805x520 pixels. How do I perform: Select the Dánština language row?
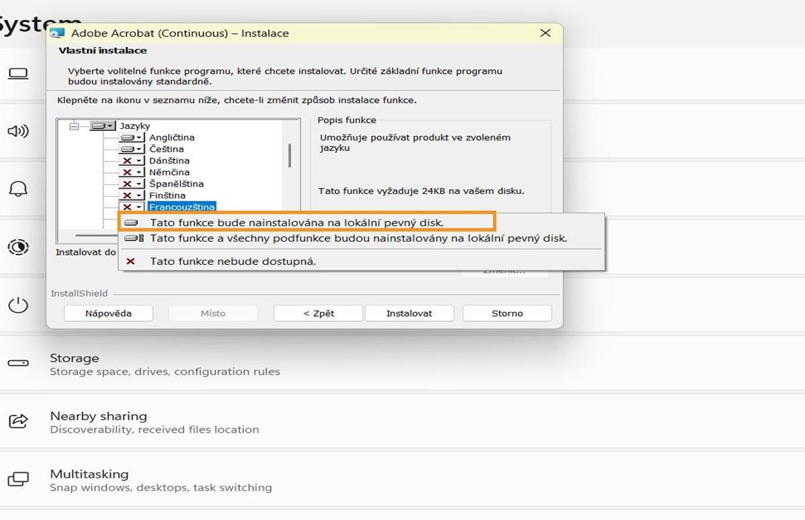169,160
